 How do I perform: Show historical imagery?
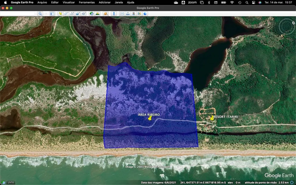(x=92, y=14)
